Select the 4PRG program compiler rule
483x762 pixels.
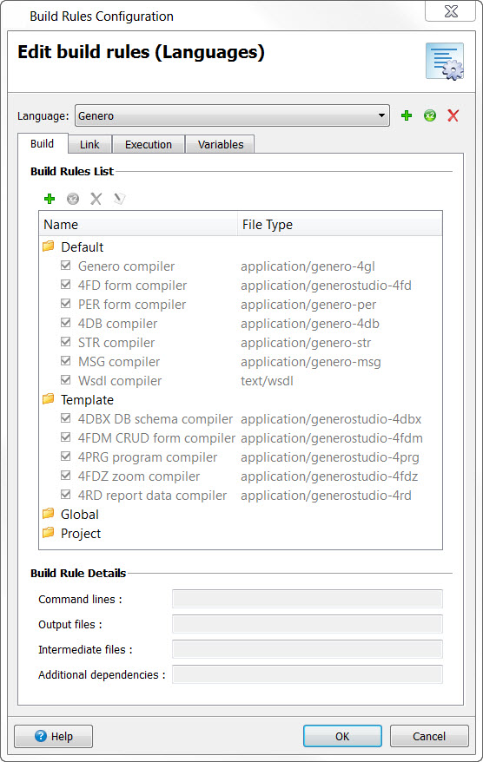pos(148,457)
